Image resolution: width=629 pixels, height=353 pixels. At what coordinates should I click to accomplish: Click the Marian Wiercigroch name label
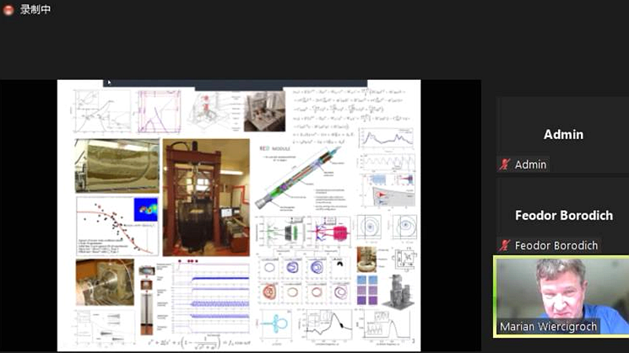548,326
